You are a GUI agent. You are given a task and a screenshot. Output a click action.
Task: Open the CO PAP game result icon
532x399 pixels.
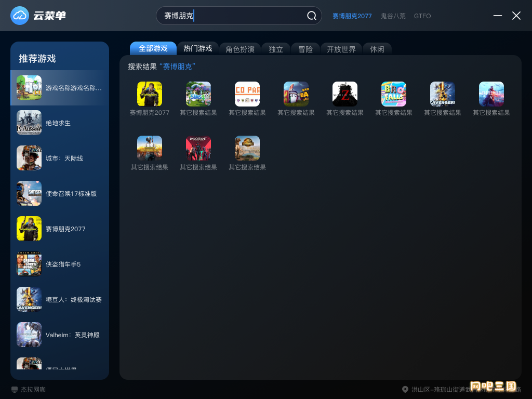pos(247,94)
